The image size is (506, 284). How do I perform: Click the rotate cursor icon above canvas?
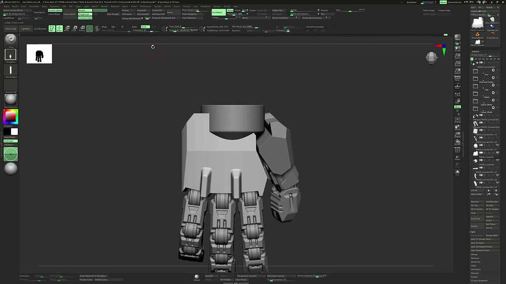coord(153,46)
